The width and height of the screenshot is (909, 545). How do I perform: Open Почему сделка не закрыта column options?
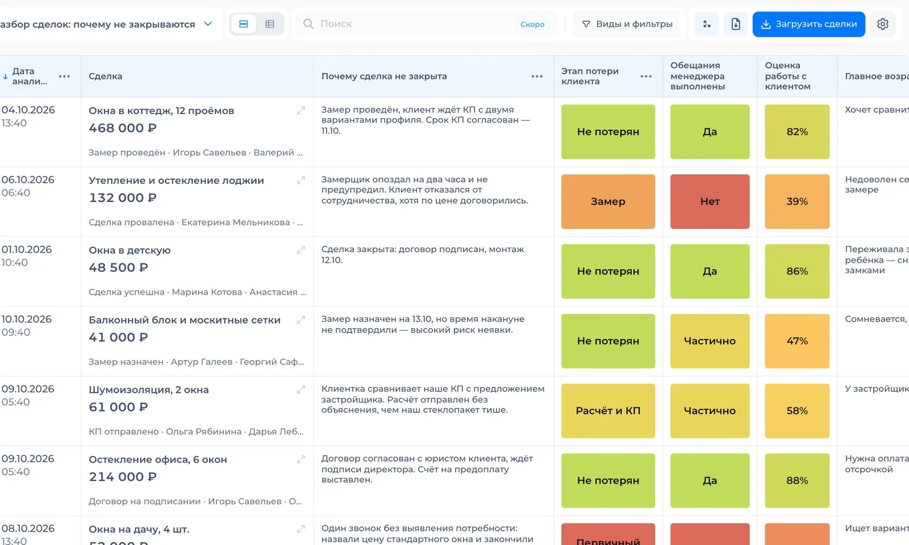click(537, 76)
